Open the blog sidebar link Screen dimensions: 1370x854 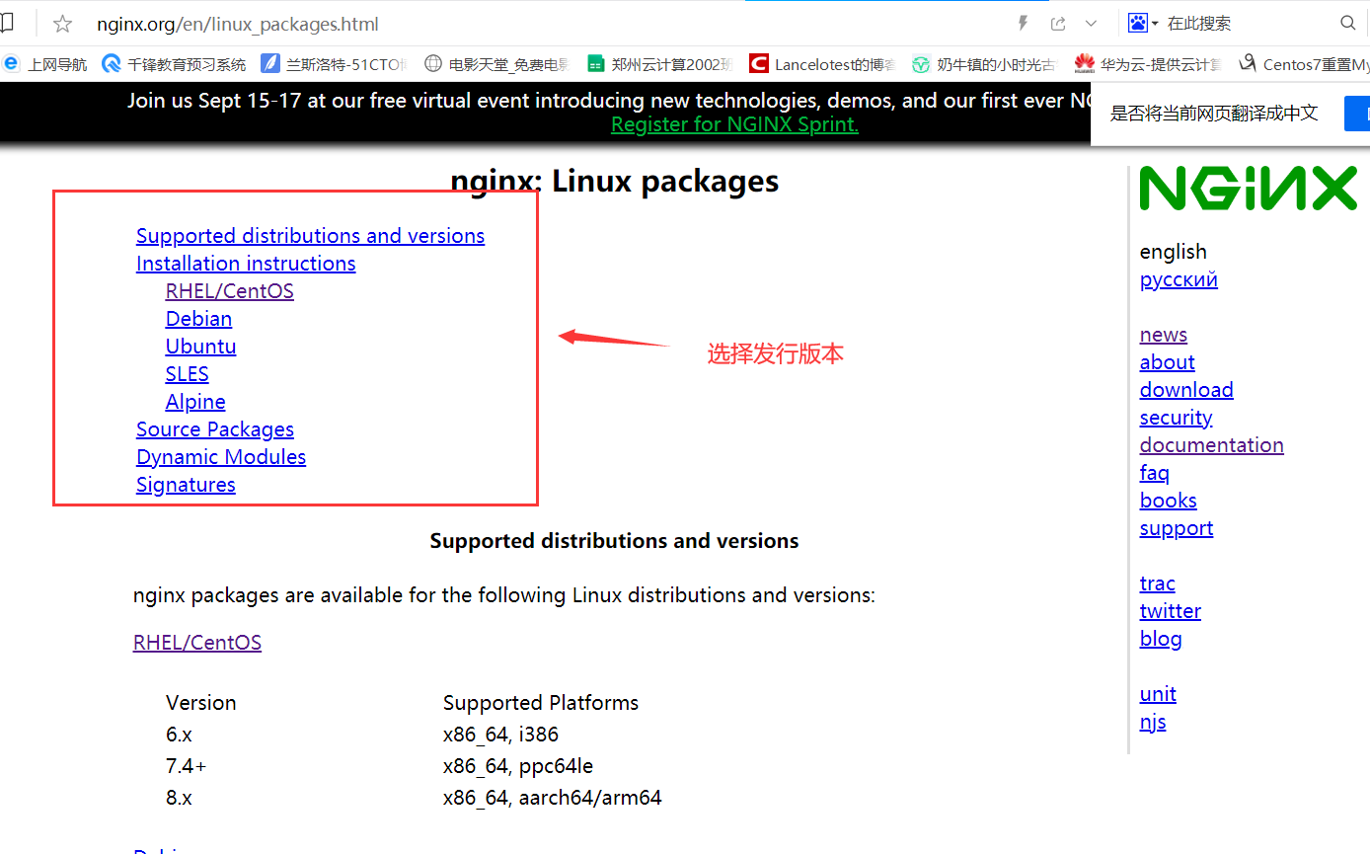pos(1161,639)
